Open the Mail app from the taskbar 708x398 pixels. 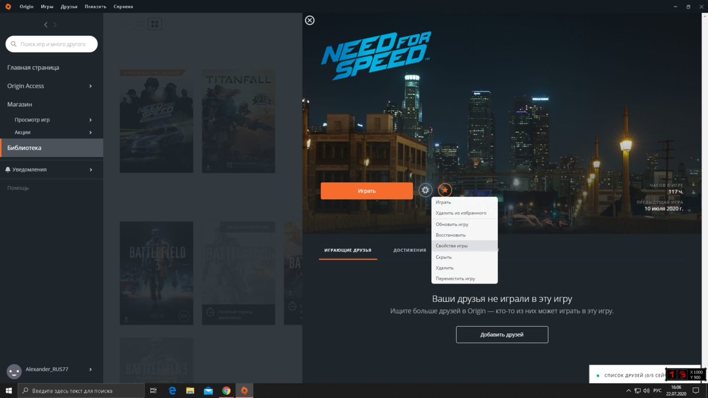coord(208,390)
